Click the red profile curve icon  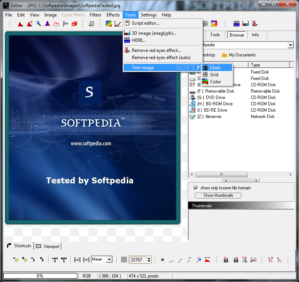pyautogui.click(x=56, y=24)
